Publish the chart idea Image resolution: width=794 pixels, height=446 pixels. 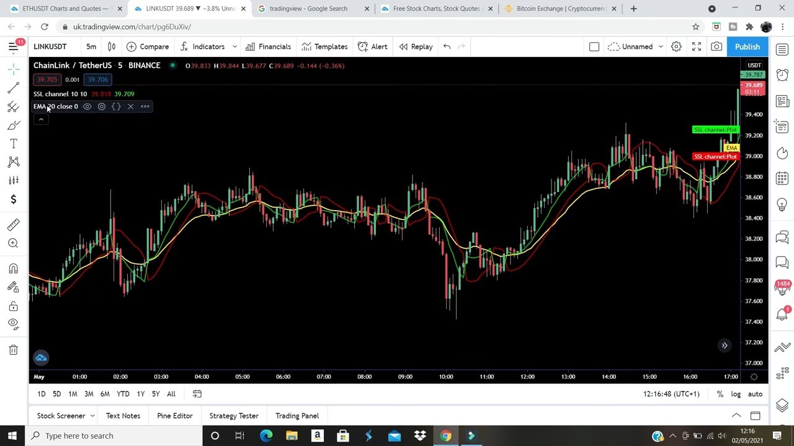tap(747, 46)
